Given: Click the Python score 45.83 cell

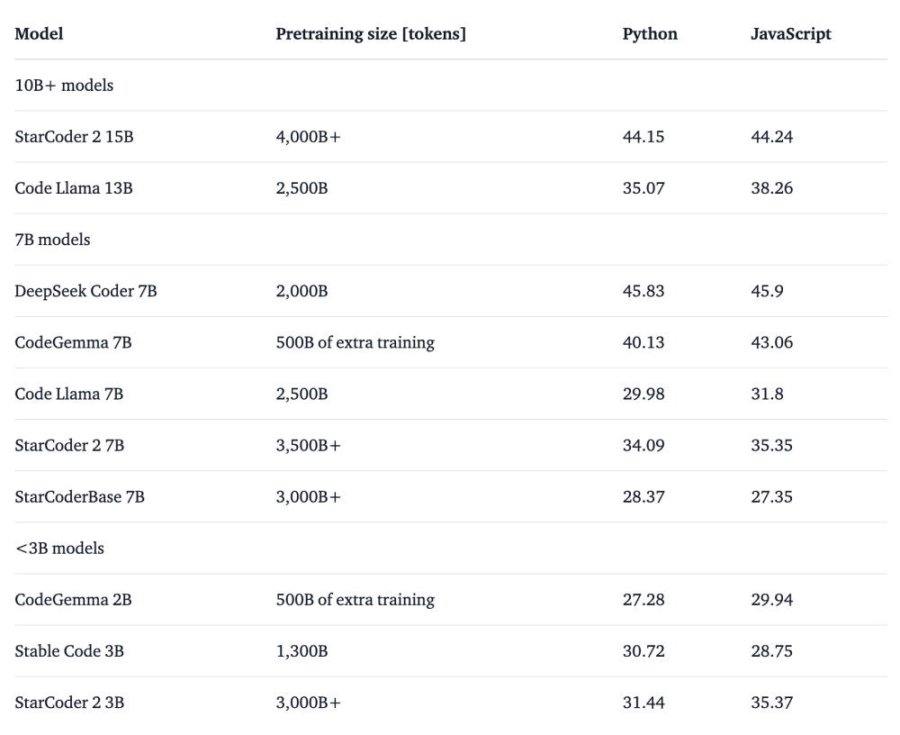Looking at the screenshot, I should coord(644,290).
